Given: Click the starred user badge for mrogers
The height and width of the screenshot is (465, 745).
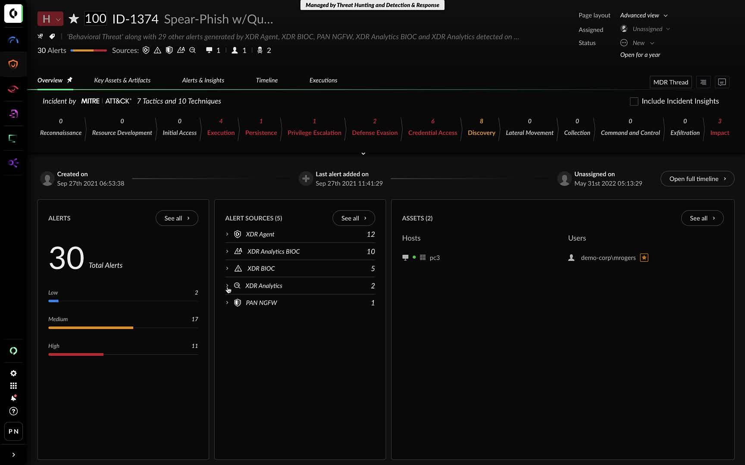Looking at the screenshot, I should pyautogui.click(x=644, y=257).
